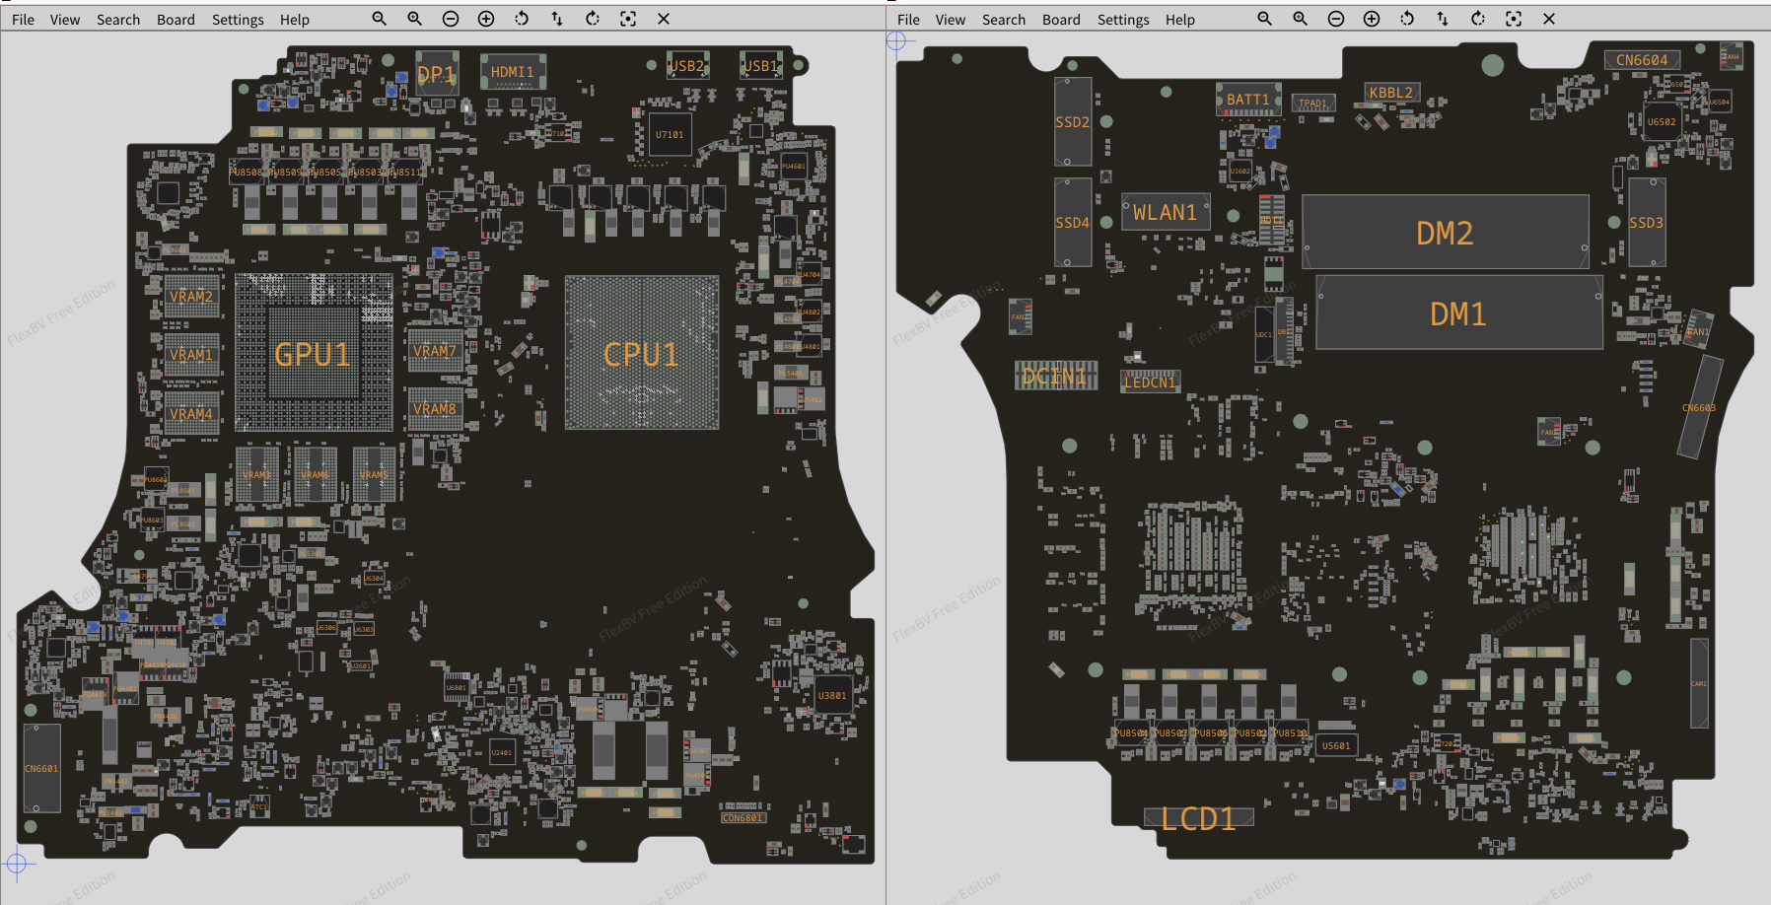Select the HDMI1 port component
This screenshot has width=1771, height=905.
[x=513, y=72]
